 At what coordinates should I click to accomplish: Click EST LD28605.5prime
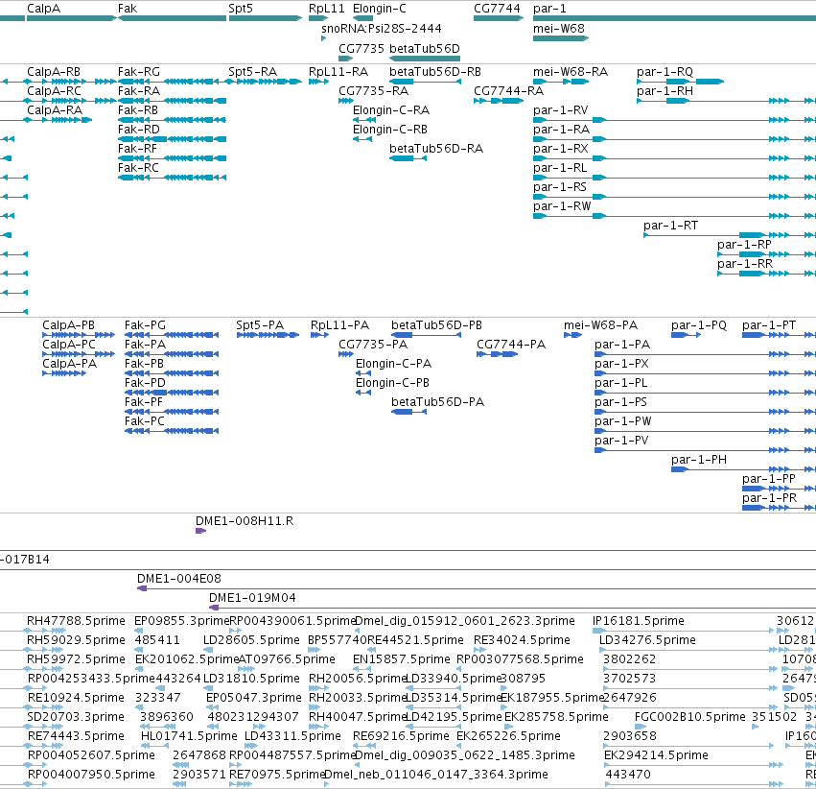pyautogui.click(x=208, y=650)
